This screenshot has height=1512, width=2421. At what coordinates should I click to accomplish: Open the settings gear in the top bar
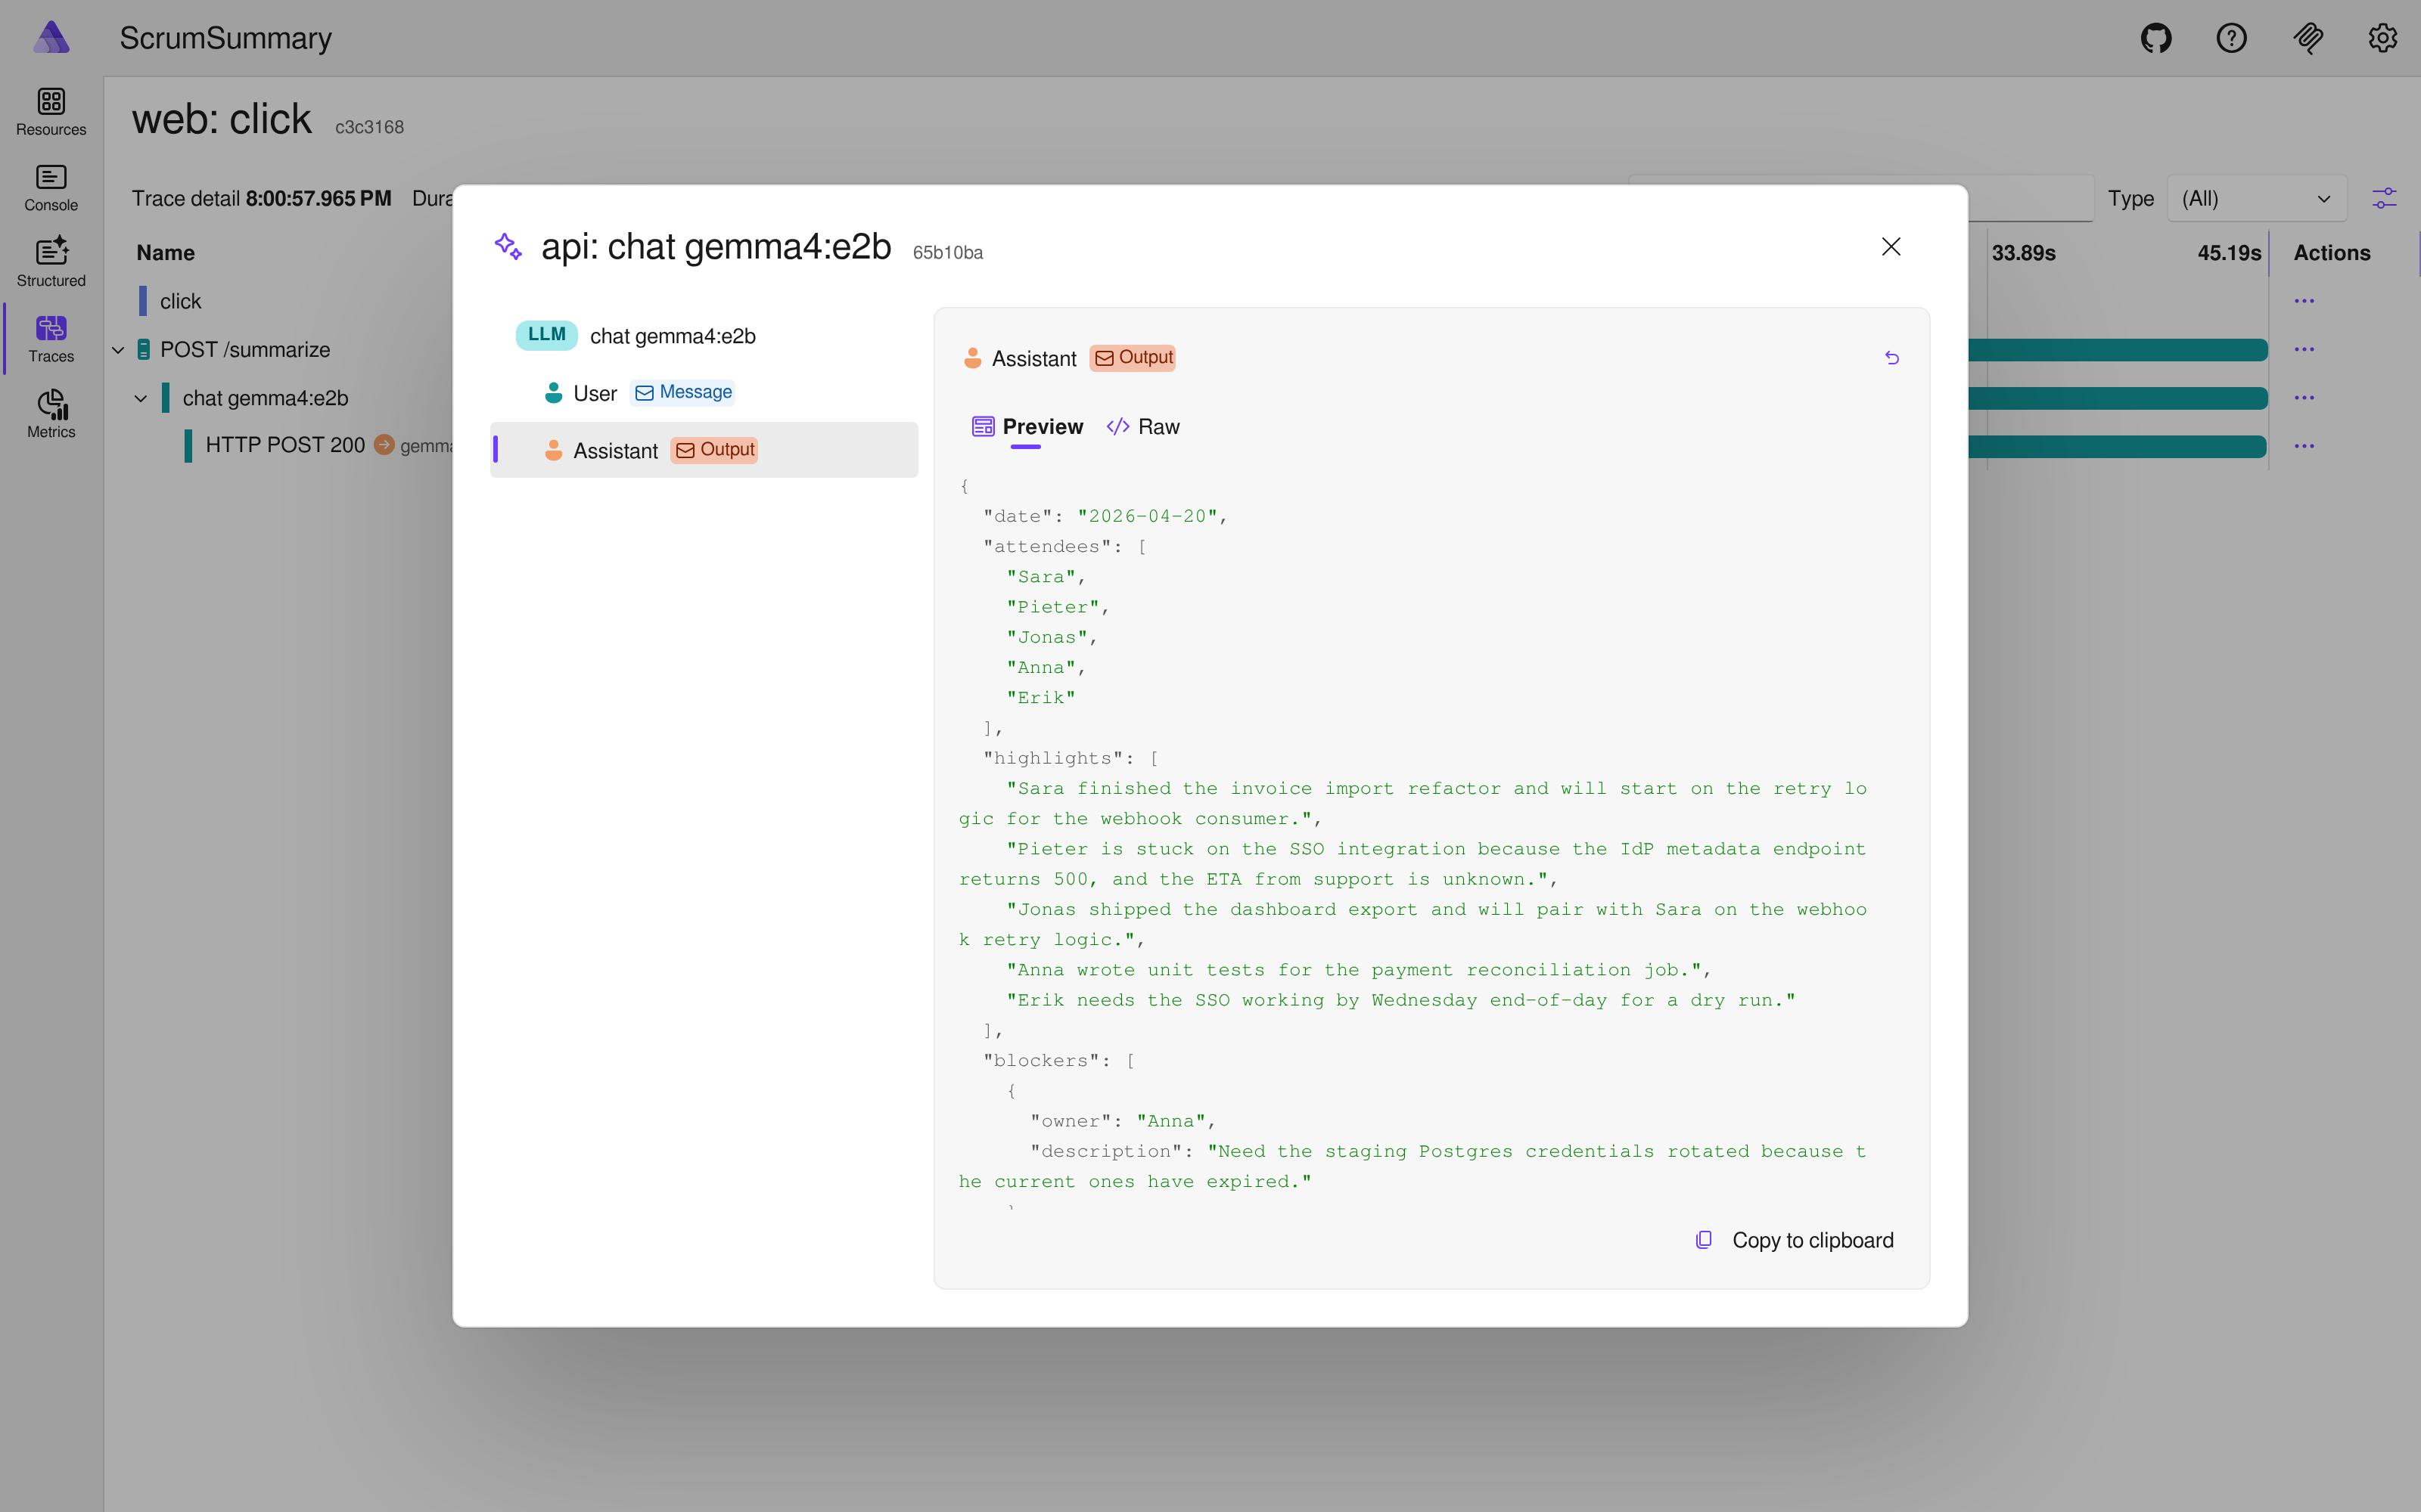pos(2382,38)
